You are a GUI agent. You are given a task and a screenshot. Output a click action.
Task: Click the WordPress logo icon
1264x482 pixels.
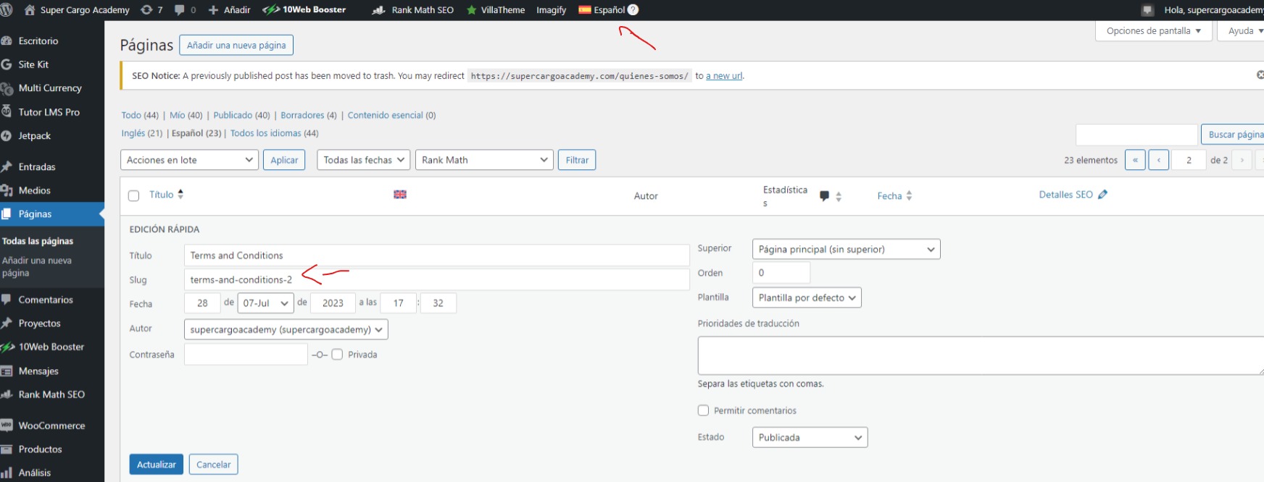click(7, 10)
